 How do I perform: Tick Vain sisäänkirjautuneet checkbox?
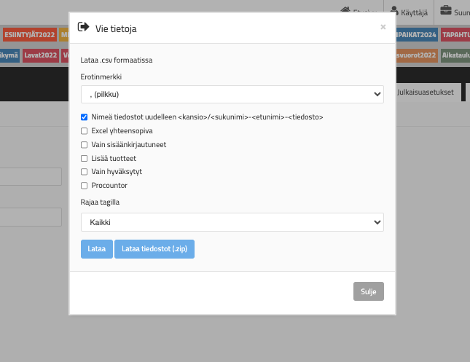[85, 145]
